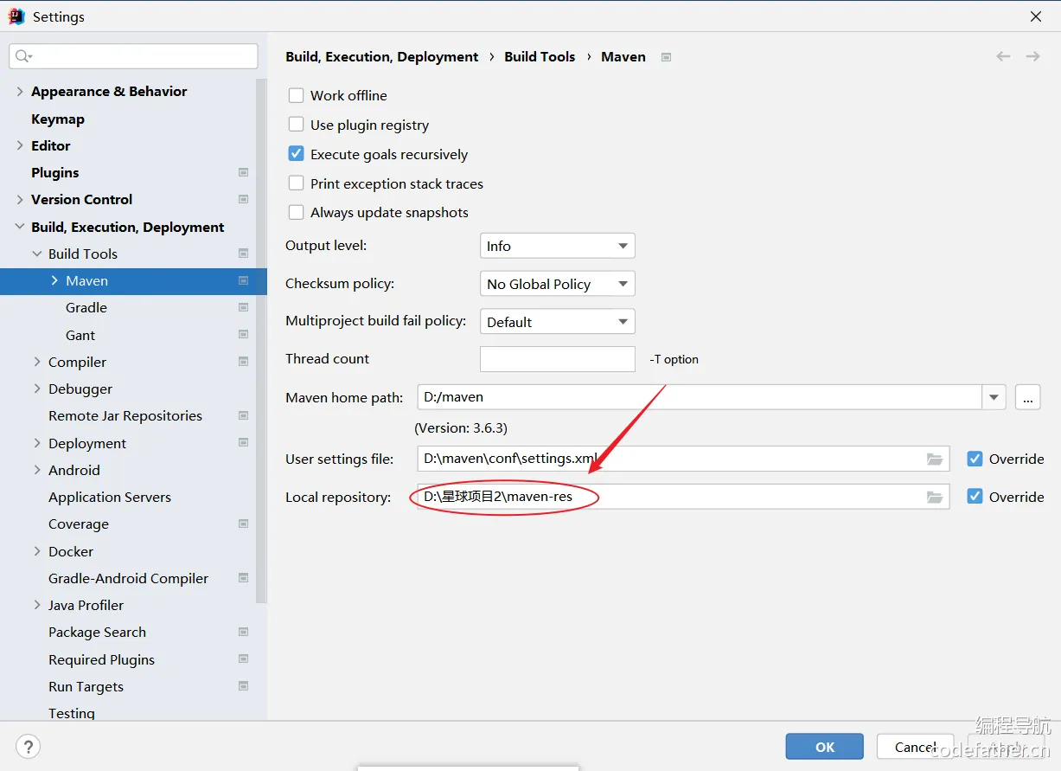Screen dimensions: 1061x771
Task: Select the Android settings item
Action: click(x=74, y=471)
